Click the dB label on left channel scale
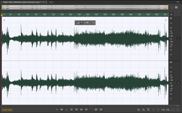The width and height of the screenshot is (182, 113). coord(171,18)
